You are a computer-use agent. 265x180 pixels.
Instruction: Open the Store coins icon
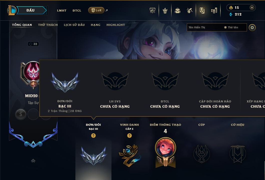point(214,11)
